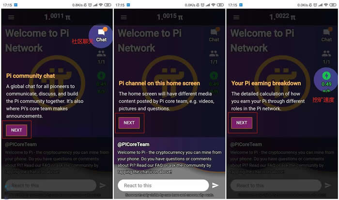Click NEXT under Pi channel on this home screen
This screenshot has height=200, width=339.
click(129, 123)
